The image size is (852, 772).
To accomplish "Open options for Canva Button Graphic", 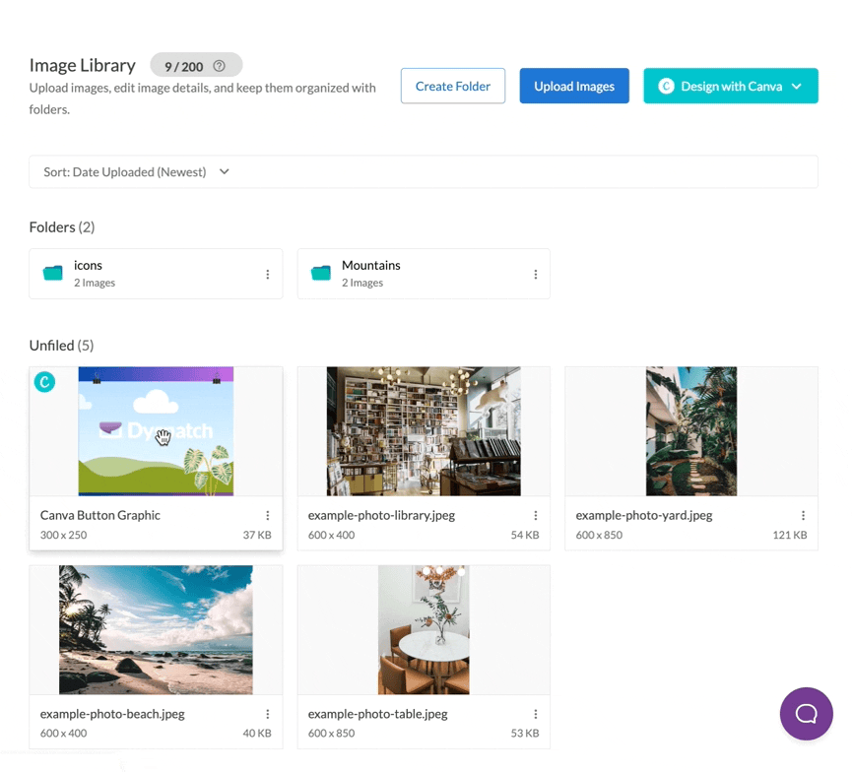I will 267,515.
